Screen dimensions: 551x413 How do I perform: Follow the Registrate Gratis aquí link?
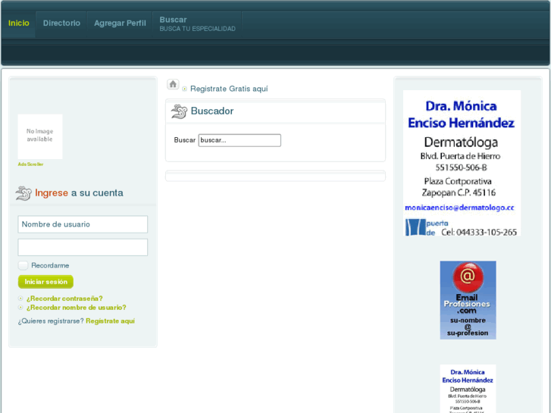[x=229, y=89]
